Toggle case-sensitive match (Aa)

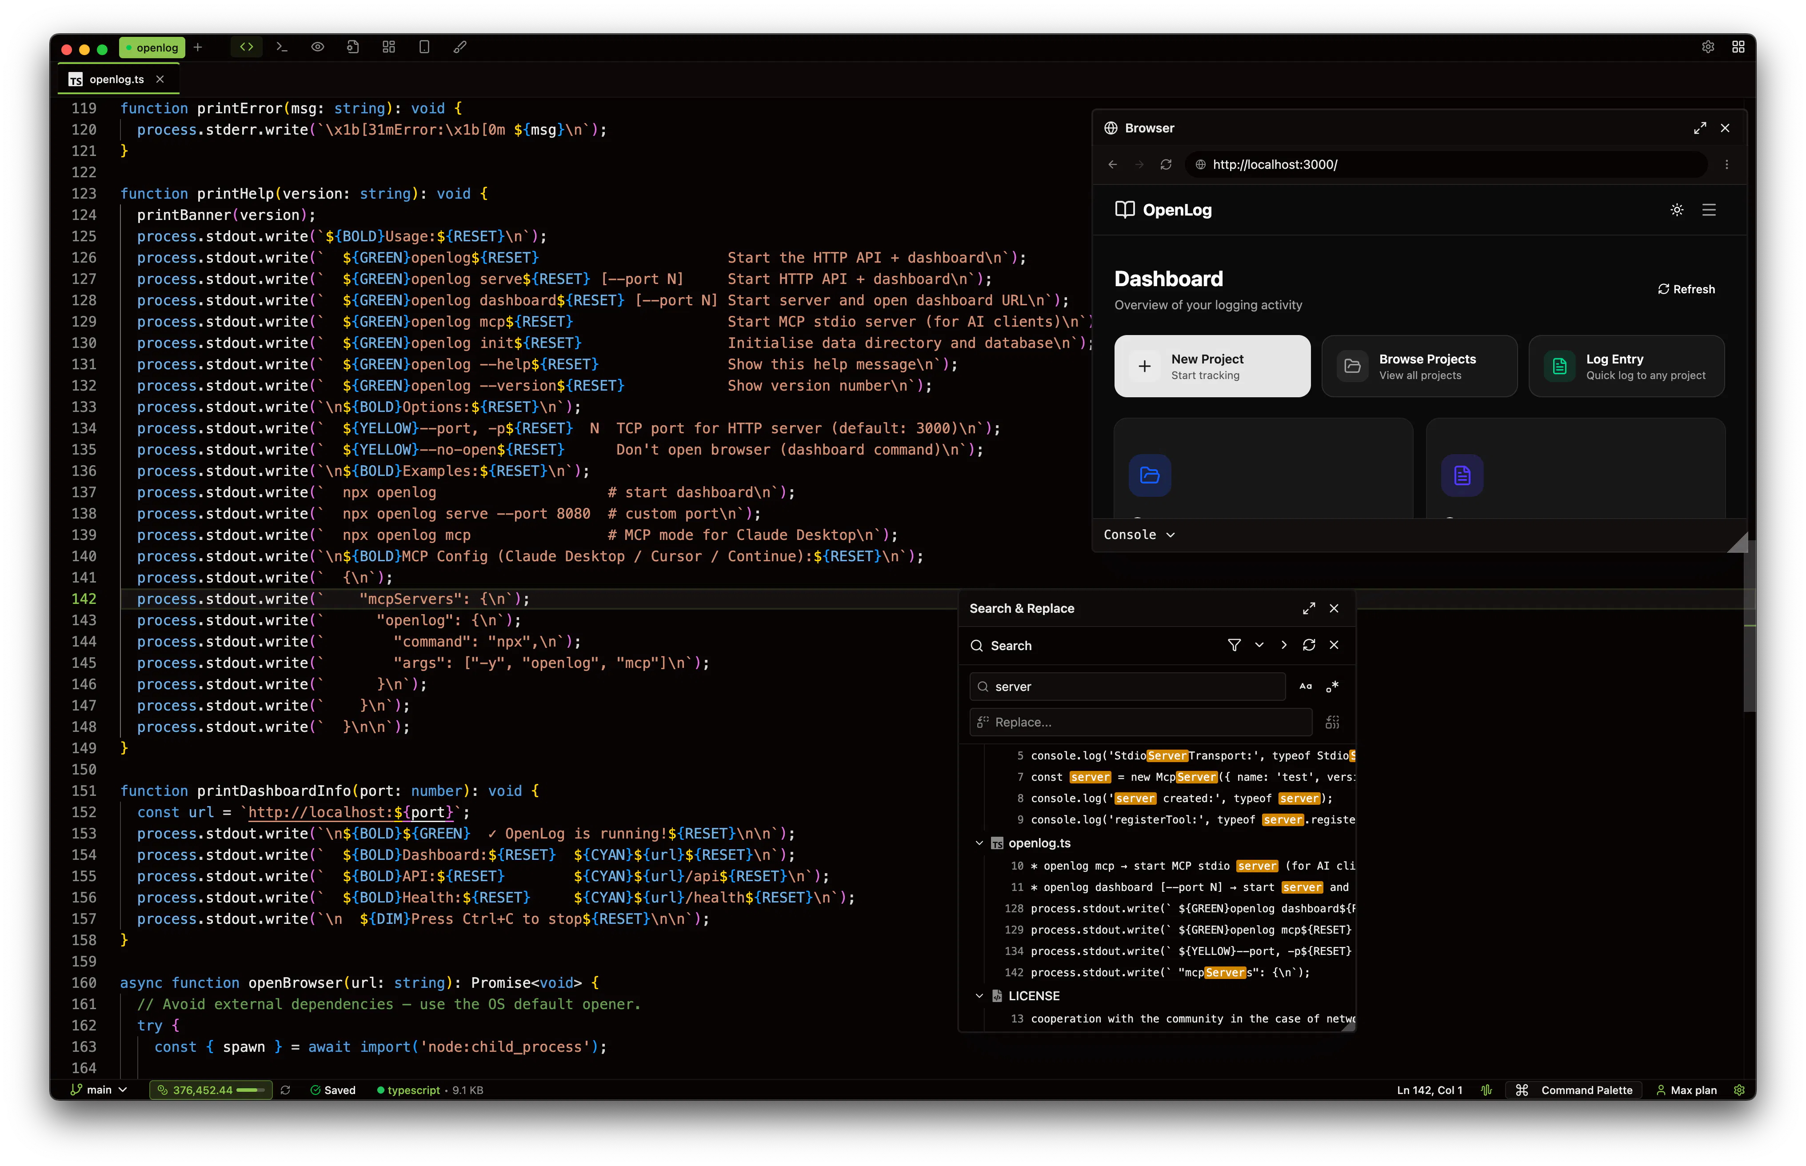(1306, 687)
